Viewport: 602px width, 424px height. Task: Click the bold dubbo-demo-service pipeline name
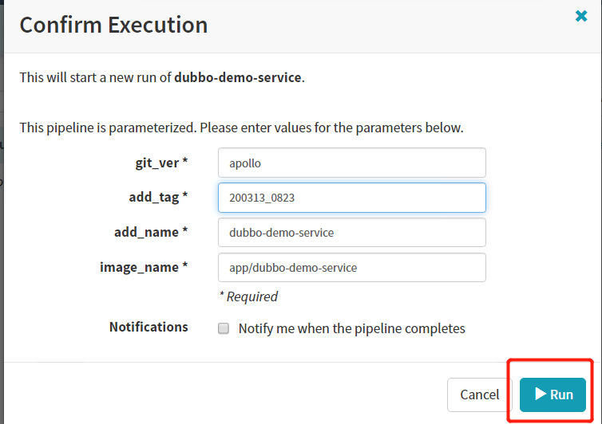238,78
